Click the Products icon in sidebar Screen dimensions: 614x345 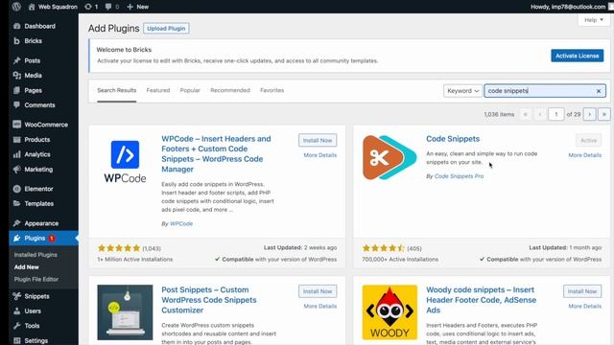tap(16, 140)
